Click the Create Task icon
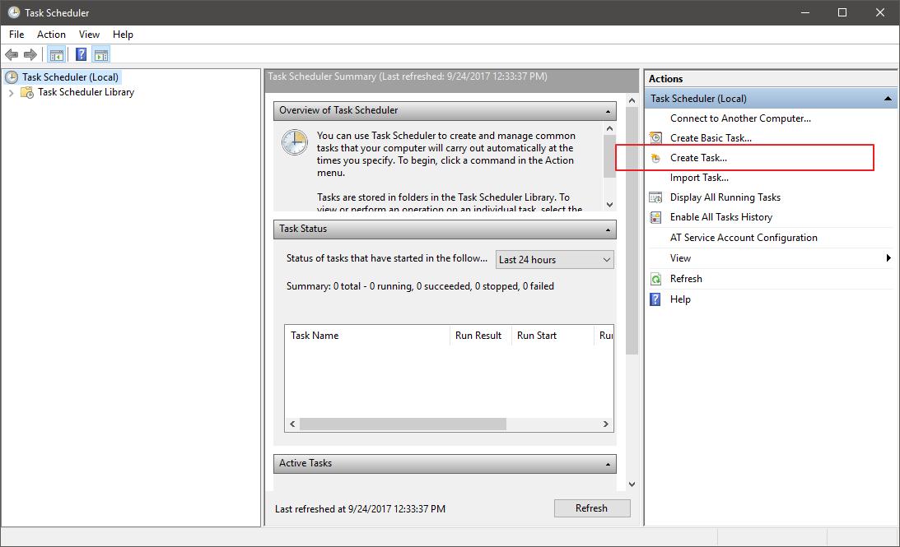The height and width of the screenshot is (547, 900). (x=655, y=158)
